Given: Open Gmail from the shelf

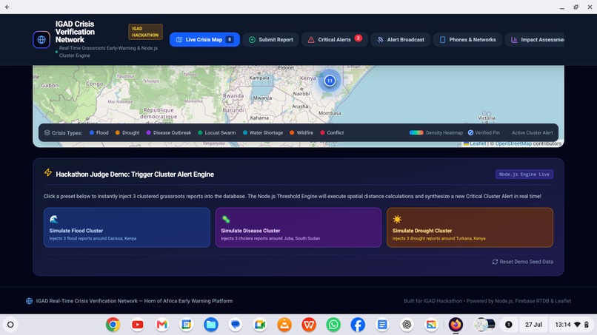Looking at the screenshot, I should [161, 325].
